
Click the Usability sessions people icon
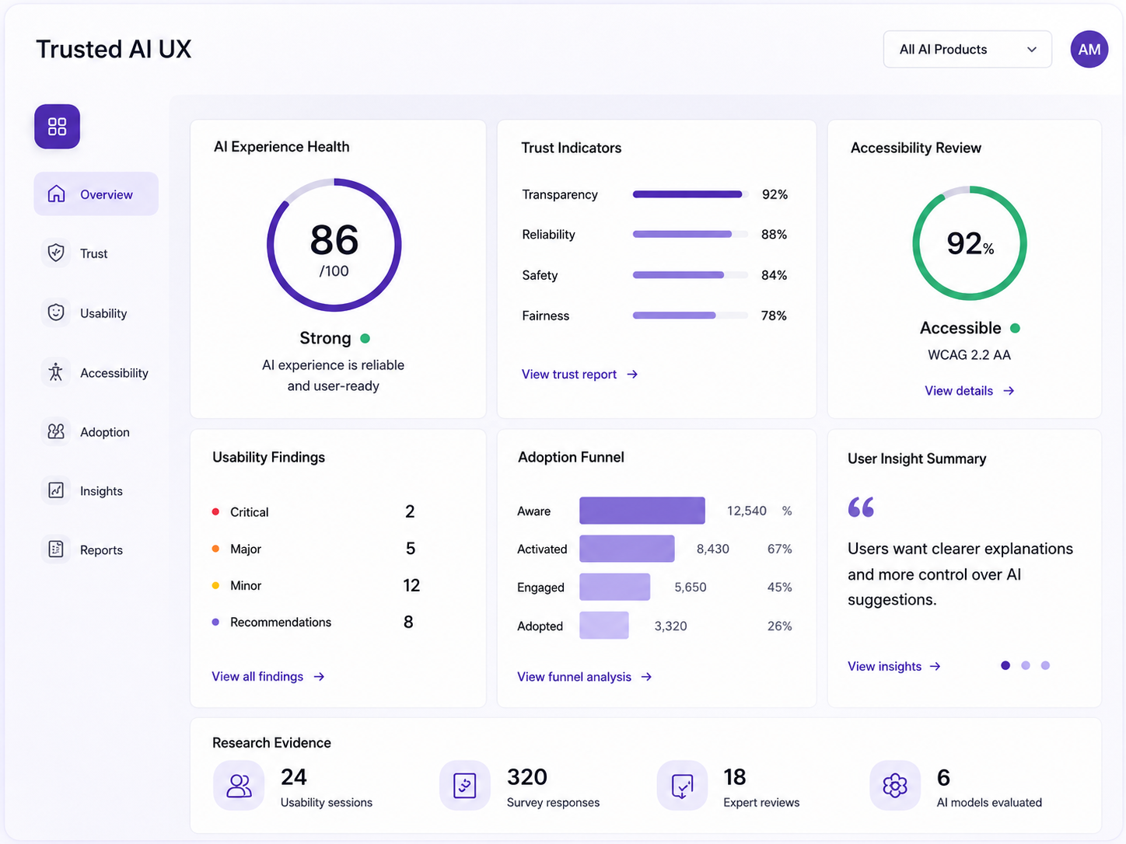(239, 786)
